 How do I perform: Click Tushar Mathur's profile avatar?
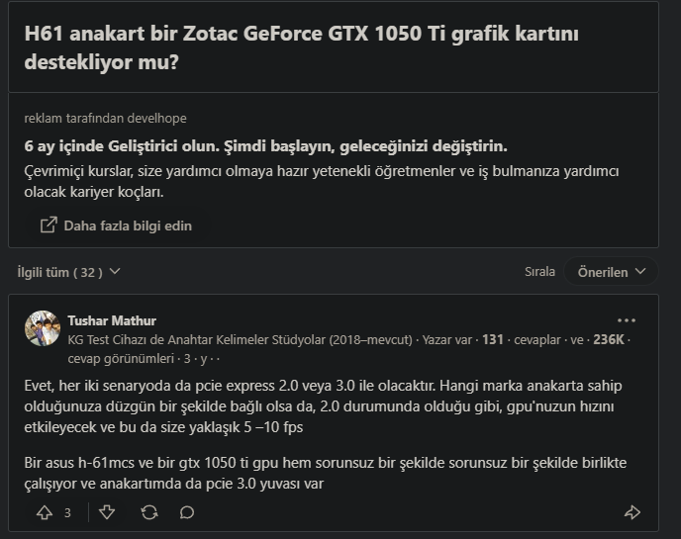pyautogui.click(x=43, y=328)
